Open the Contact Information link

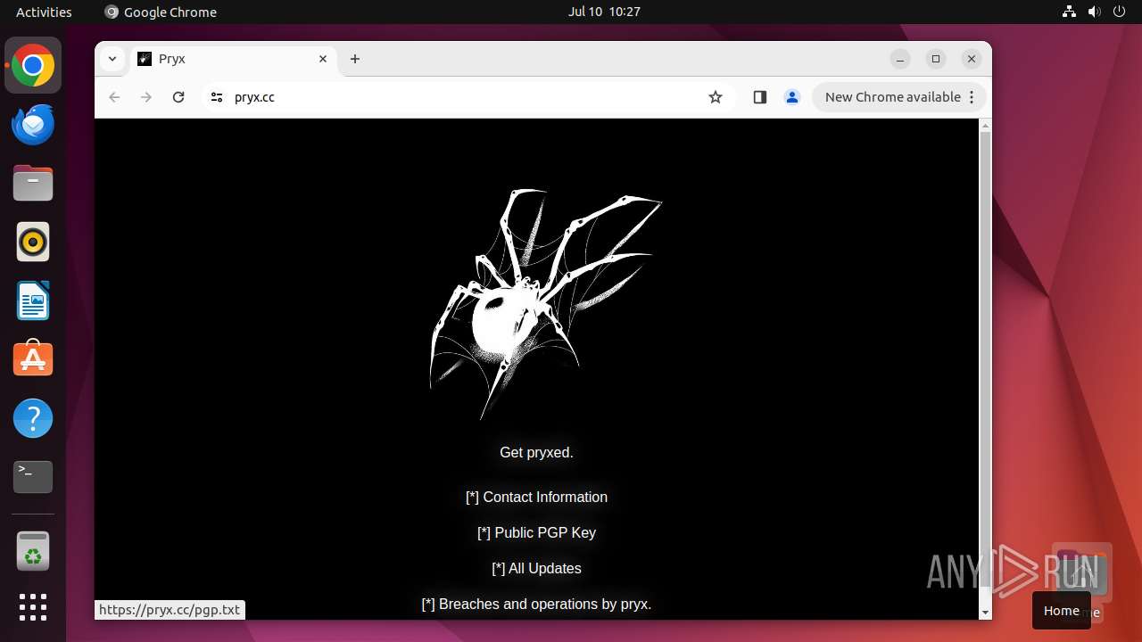pos(536,497)
